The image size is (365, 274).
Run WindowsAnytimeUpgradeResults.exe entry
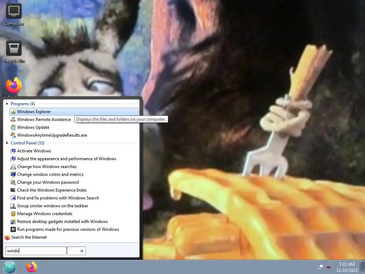tap(52, 135)
